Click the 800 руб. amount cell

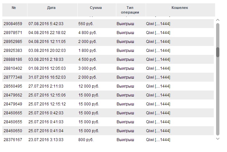tap(86, 140)
